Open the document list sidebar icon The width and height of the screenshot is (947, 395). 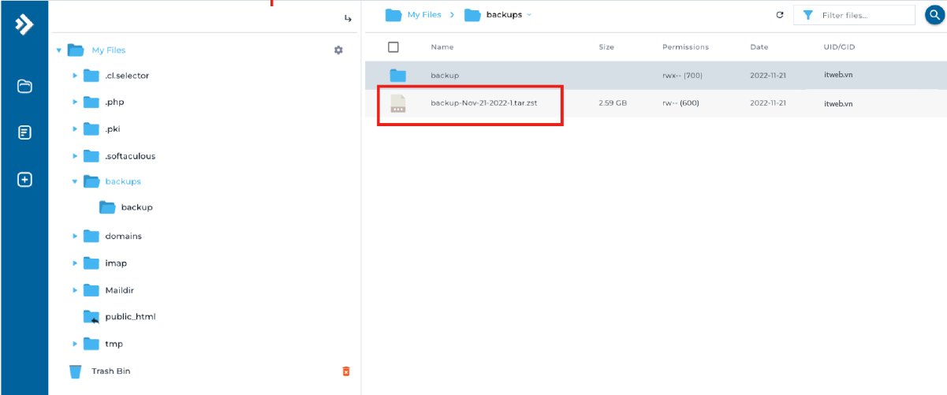pos(24,132)
